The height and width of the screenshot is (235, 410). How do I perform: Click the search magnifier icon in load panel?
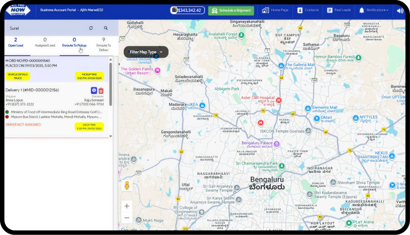pyautogui.click(x=106, y=28)
